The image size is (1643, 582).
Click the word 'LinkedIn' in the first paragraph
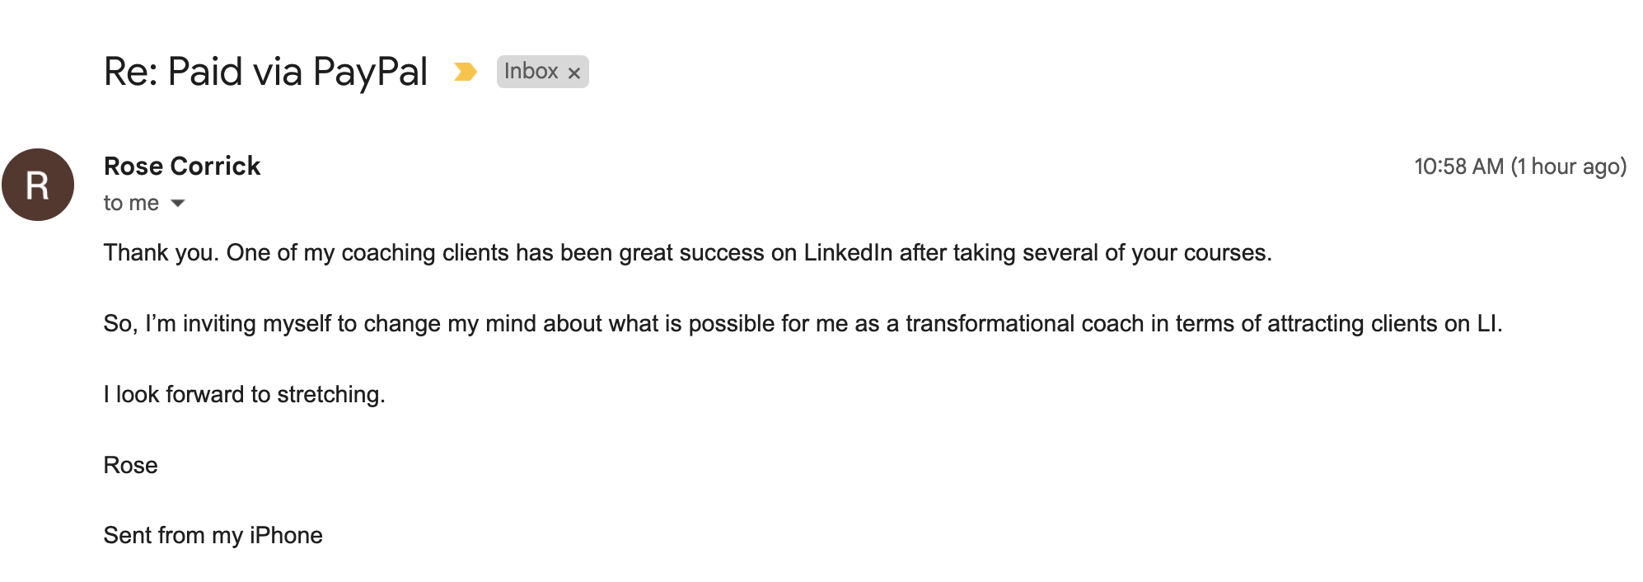tap(848, 252)
